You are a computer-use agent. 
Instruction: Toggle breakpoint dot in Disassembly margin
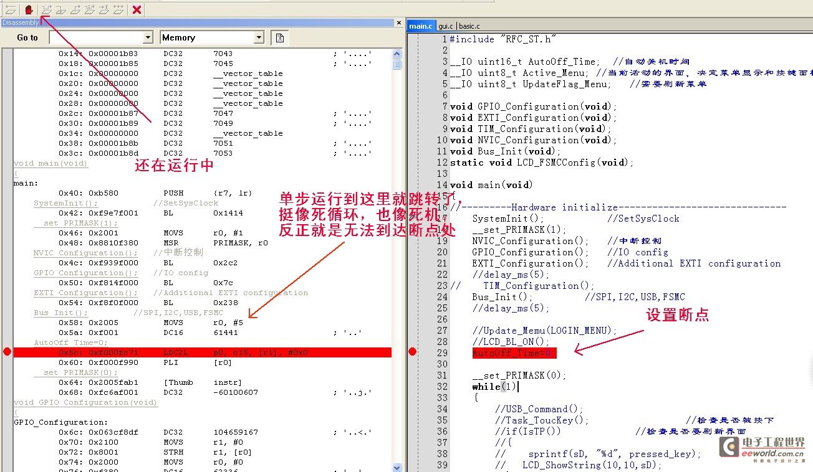7,352
